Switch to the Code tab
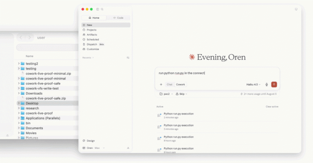The height and width of the screenshot is (163, 313). [118, 18]
